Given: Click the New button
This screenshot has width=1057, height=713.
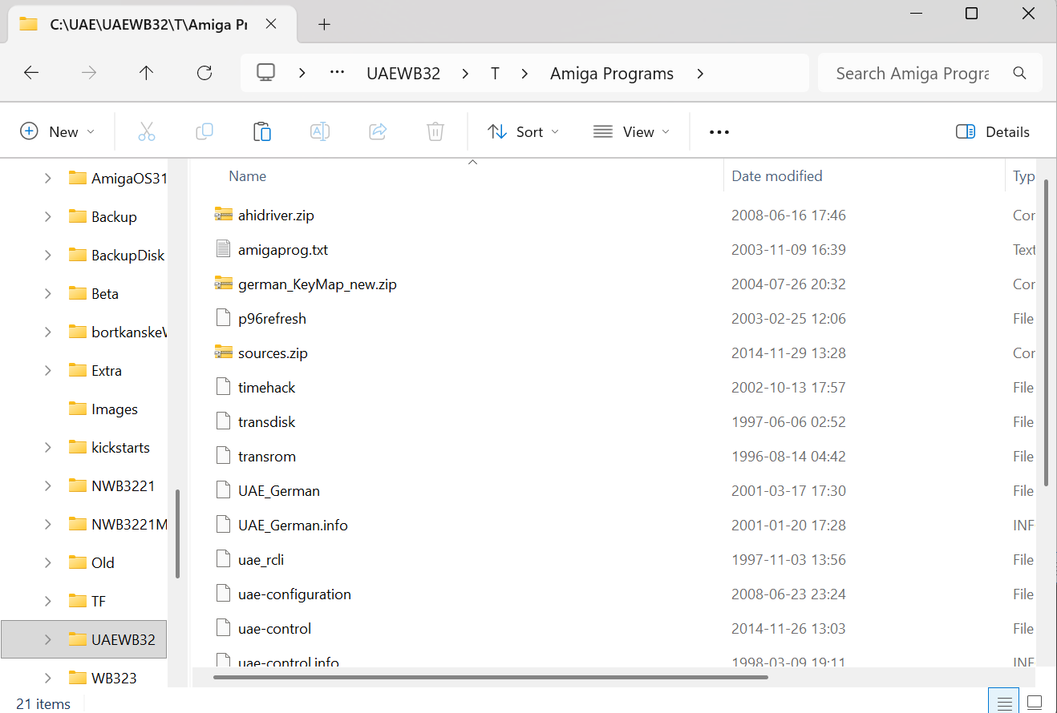Looking at the screenshot, I should pyautogui.click(x=57, y=132).
